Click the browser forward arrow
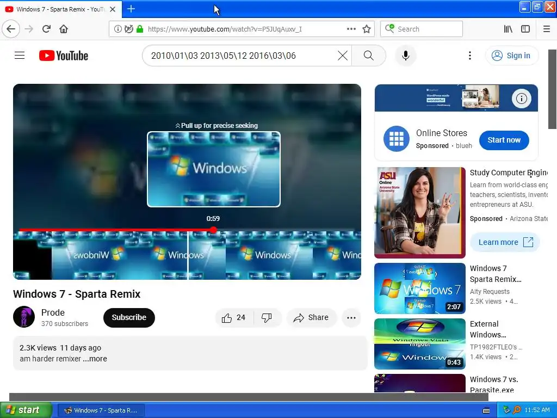 29,29
